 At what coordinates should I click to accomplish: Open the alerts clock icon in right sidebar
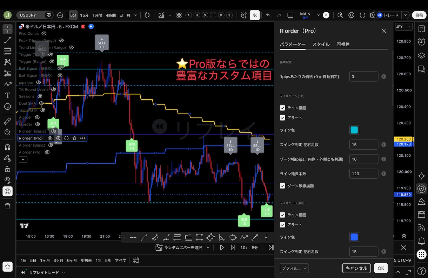coord(421,42)
